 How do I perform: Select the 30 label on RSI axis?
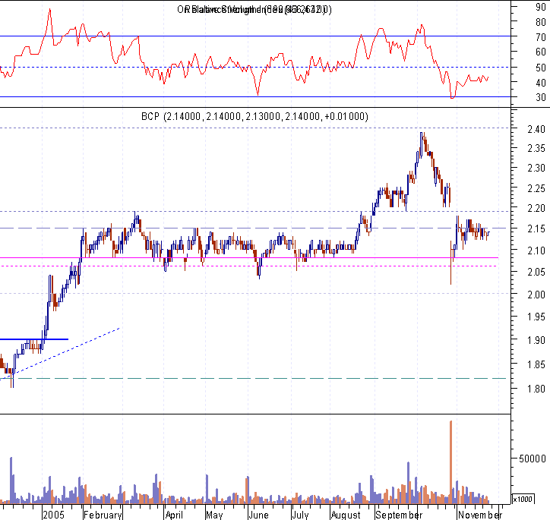[x=541, y=97]
